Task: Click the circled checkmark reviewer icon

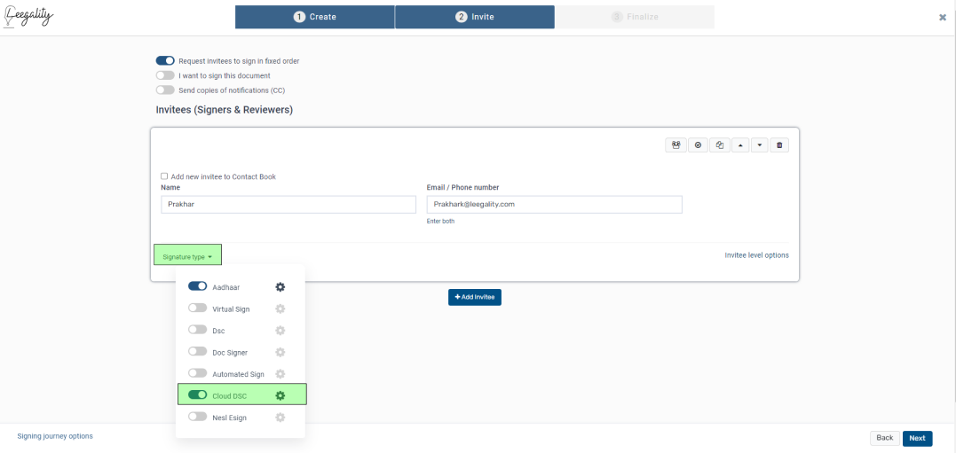Action: [x=698, y=144]
